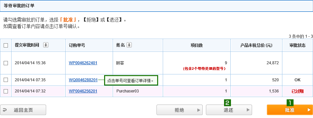Check the order WQ0046288201 row checkbox
This screenshot has width=313, height=118.
click(x=6, y=80)
